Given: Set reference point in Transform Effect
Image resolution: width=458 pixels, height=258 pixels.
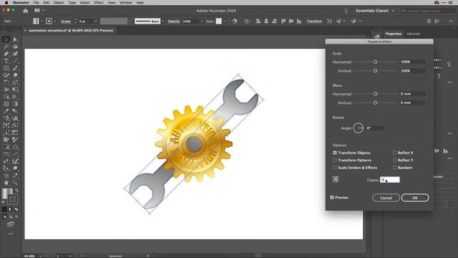Looking at the screenshot, I should (336, 180).
